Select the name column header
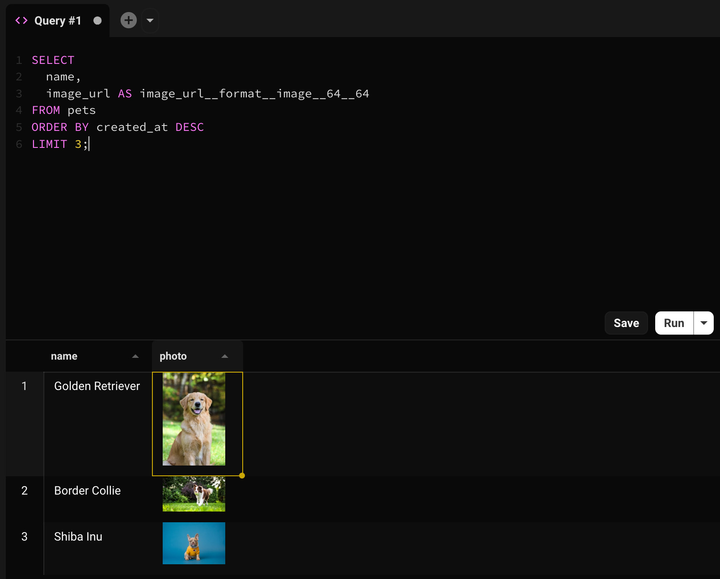This screenshot has height=579, width=720. [64, 356]
